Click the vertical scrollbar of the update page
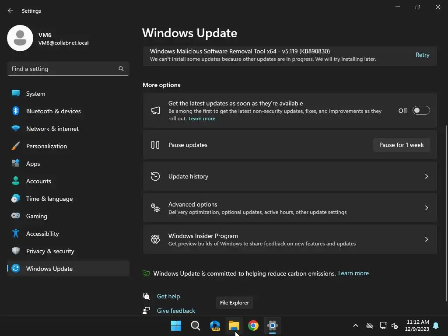 coord(446,213)
